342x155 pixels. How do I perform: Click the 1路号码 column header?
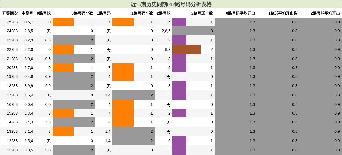tap(104, 13)
